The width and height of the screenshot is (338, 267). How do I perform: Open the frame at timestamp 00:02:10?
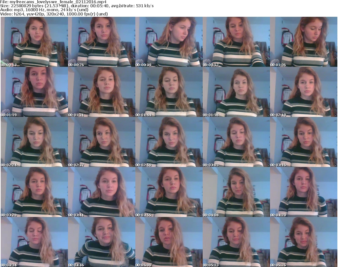(x=304, y=92)
